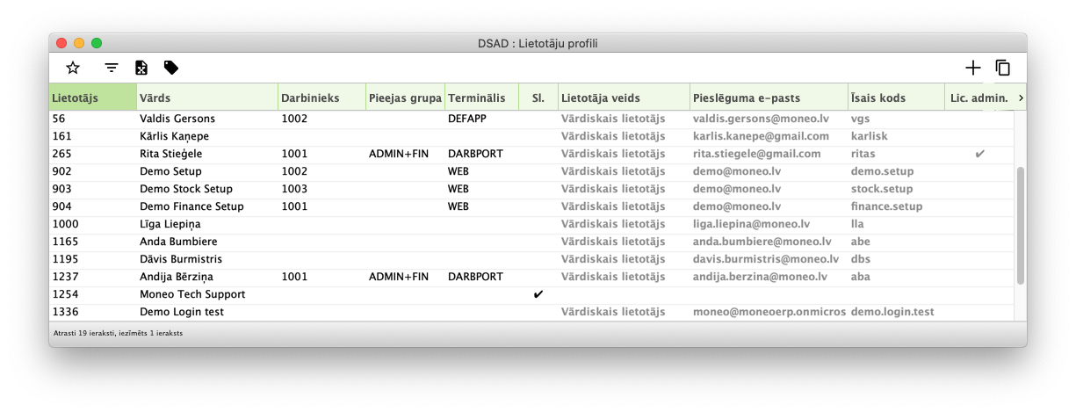Click the Lietotāja veids column header

[x=624, y=98]
